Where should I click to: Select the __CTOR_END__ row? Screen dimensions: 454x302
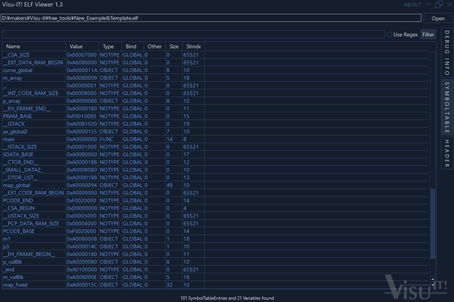pyautogui.click(x=215, y=162)
